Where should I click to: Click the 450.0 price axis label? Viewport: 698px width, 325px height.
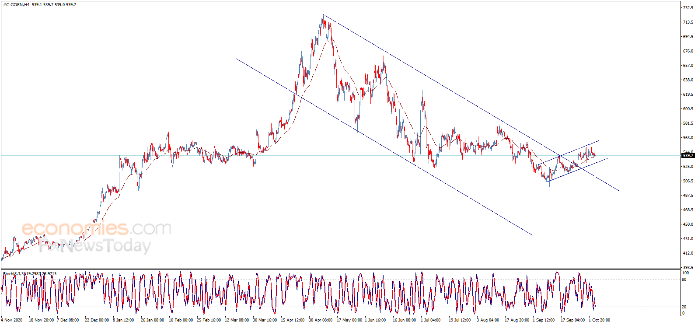688,224
